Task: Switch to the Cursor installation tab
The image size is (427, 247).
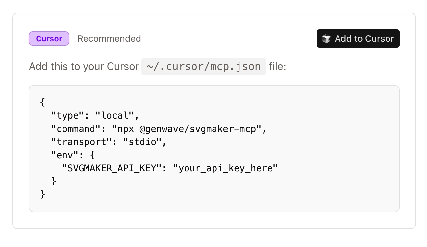Action: coord(49,38)
